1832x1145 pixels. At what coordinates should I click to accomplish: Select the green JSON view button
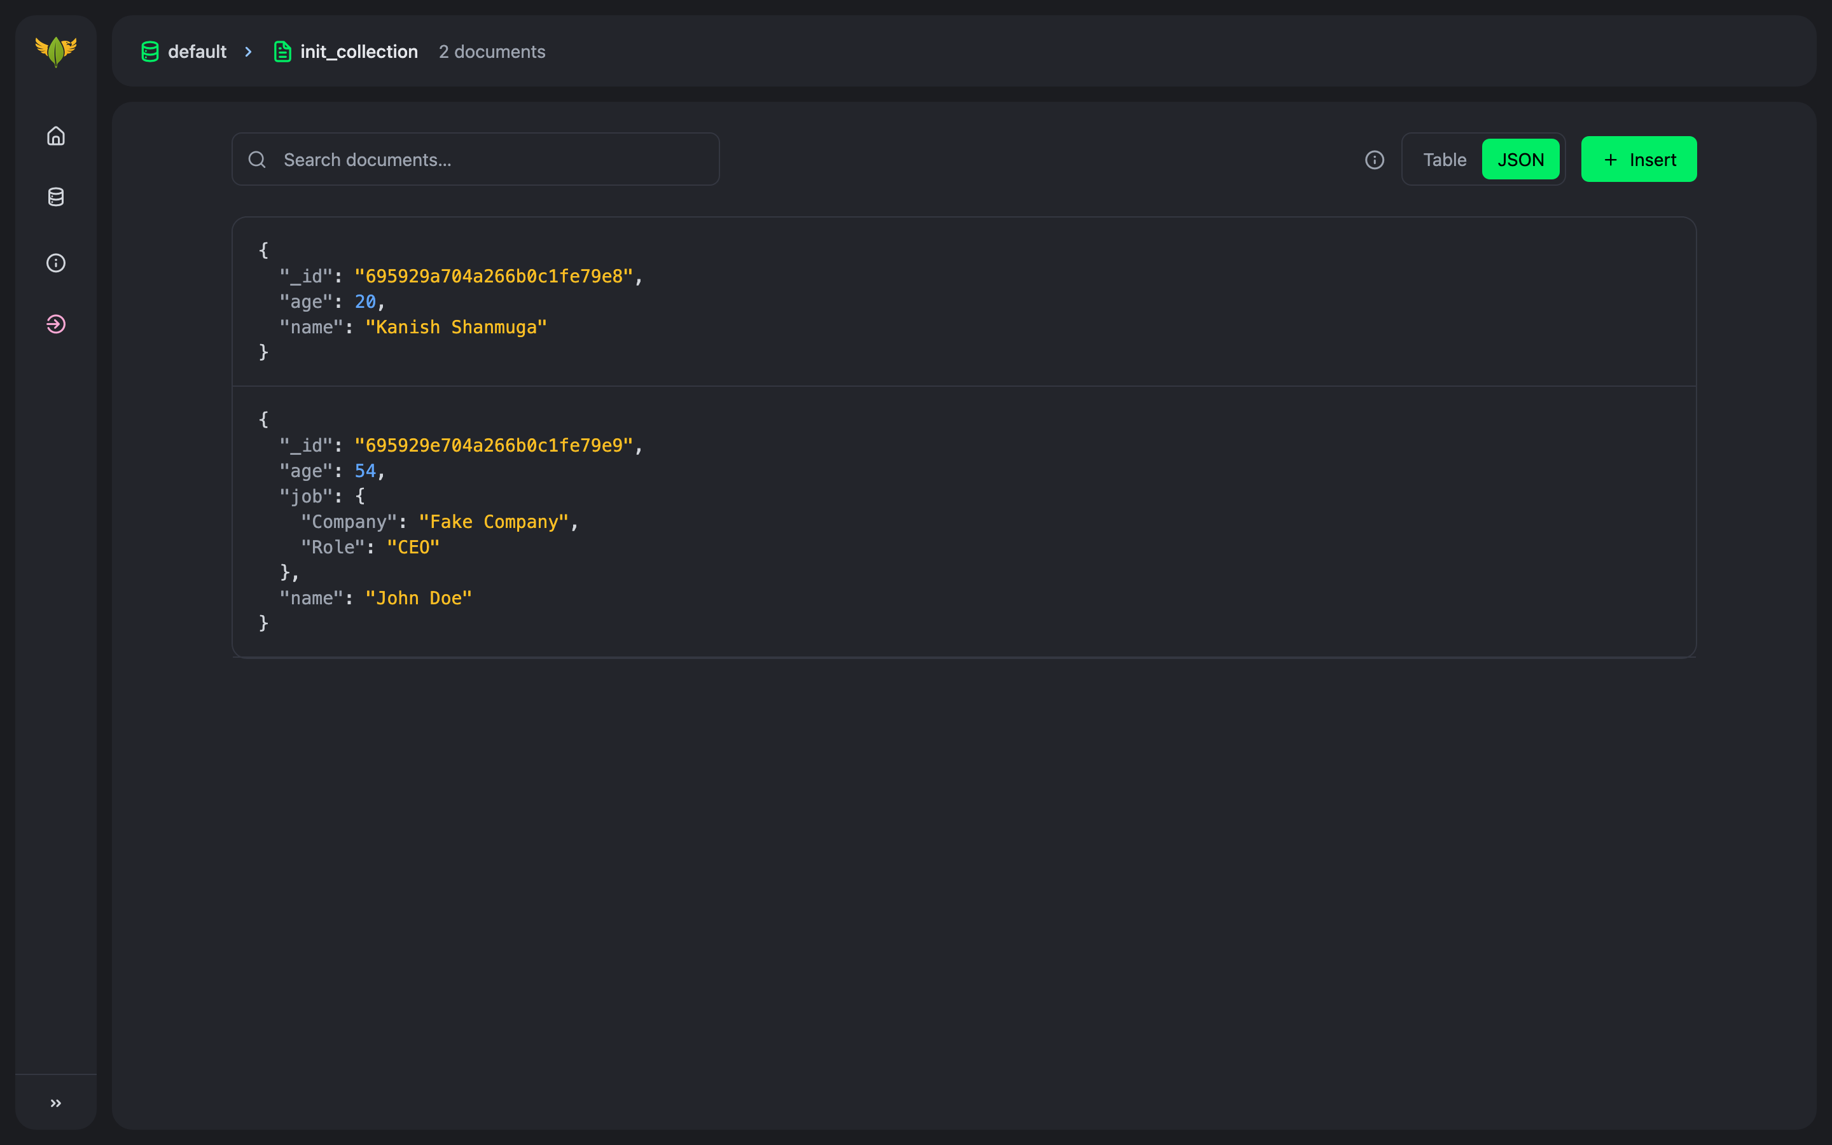1520,159
